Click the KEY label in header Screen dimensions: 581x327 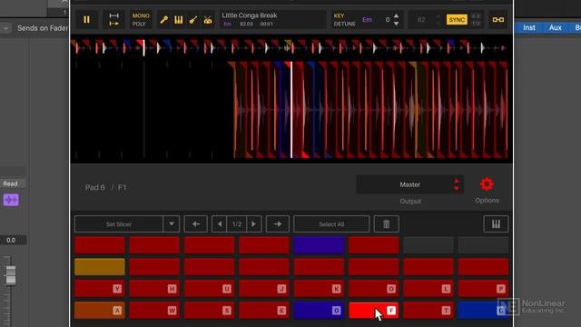[339, 15]
